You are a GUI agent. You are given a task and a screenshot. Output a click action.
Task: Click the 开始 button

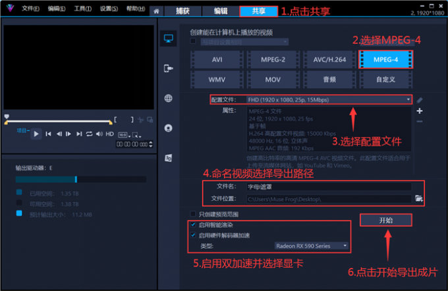click(385, 220)
